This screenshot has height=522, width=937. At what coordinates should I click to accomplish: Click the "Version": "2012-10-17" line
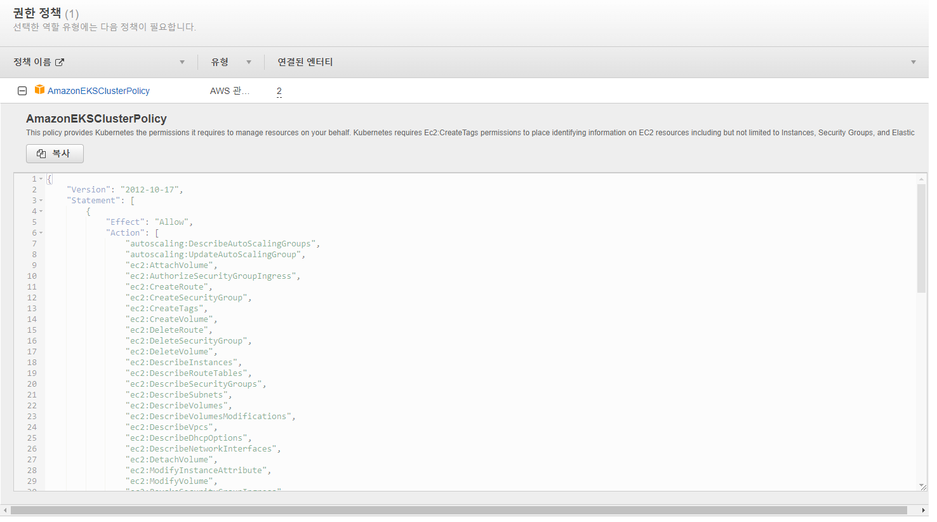coord(125,190)
